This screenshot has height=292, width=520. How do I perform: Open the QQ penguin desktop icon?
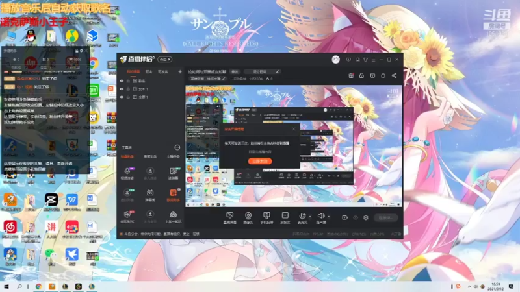31,36
